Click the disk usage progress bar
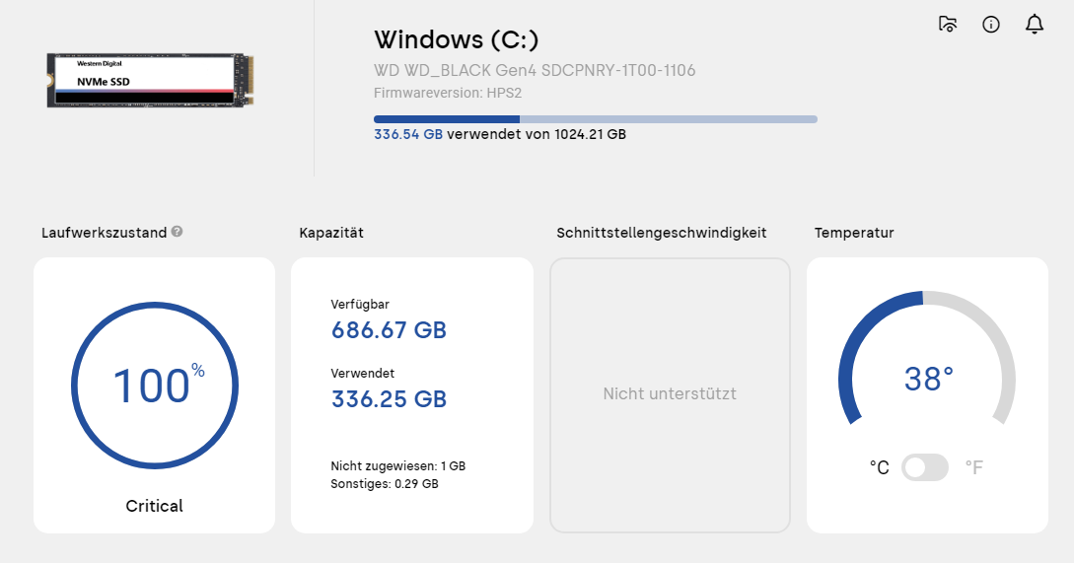Screen dimensions: 1074x563 [x=596, y=119]
